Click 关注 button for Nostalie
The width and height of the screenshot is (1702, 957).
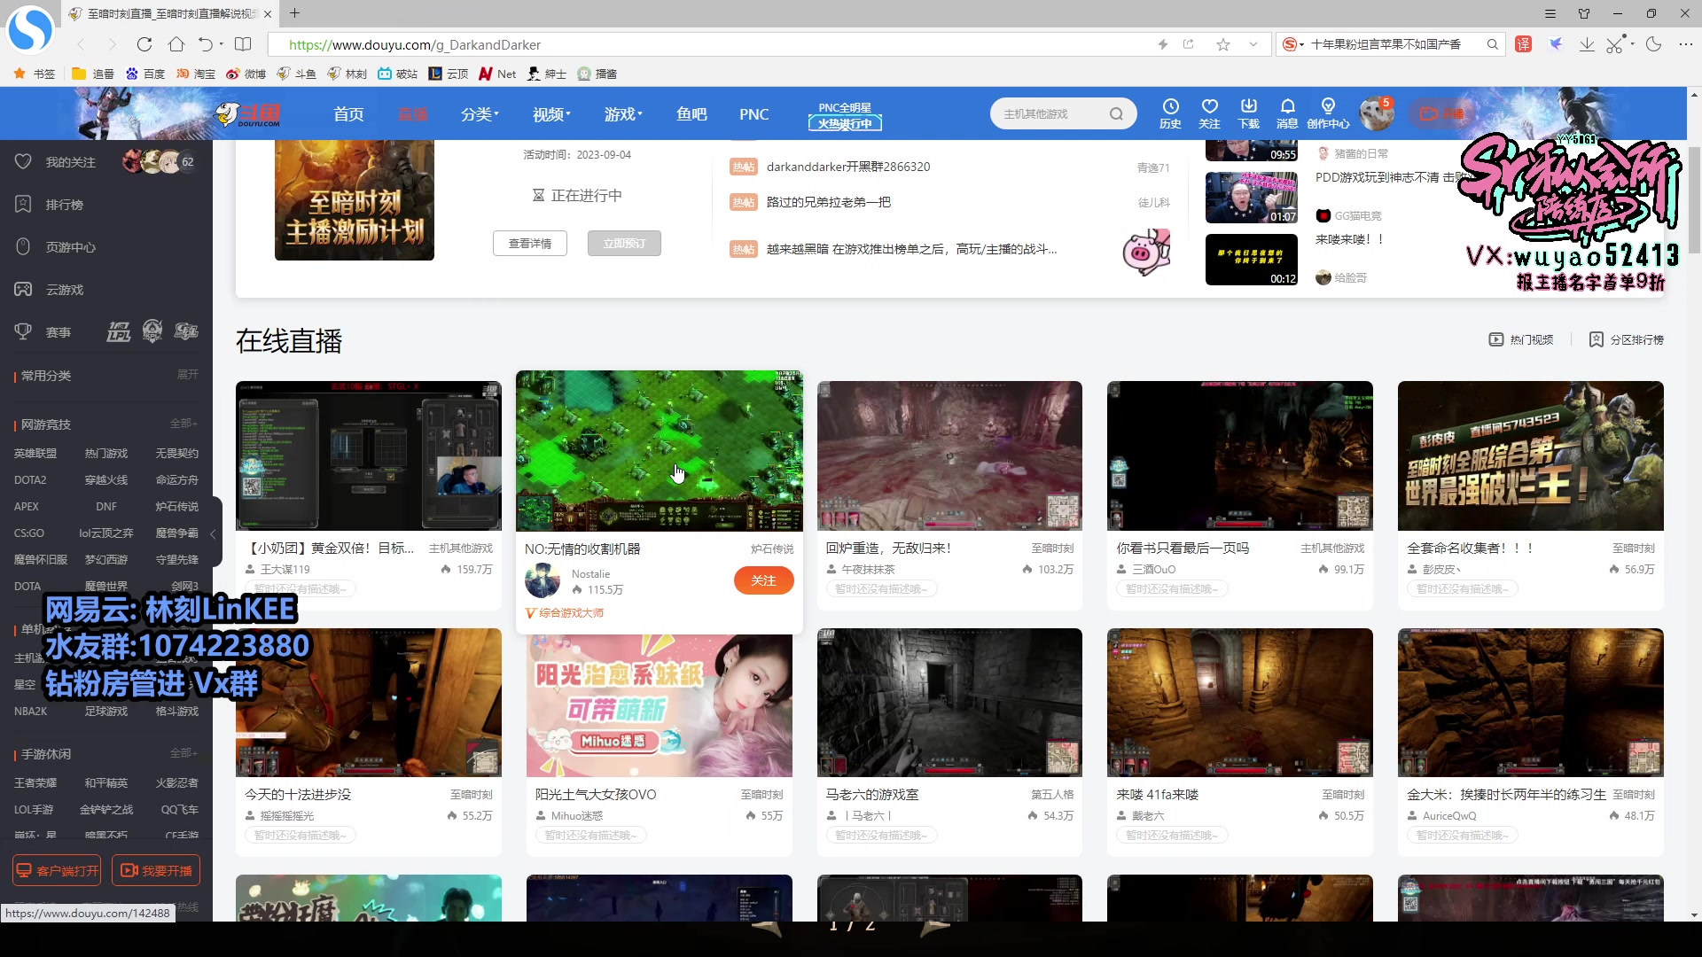coord(763,580)
